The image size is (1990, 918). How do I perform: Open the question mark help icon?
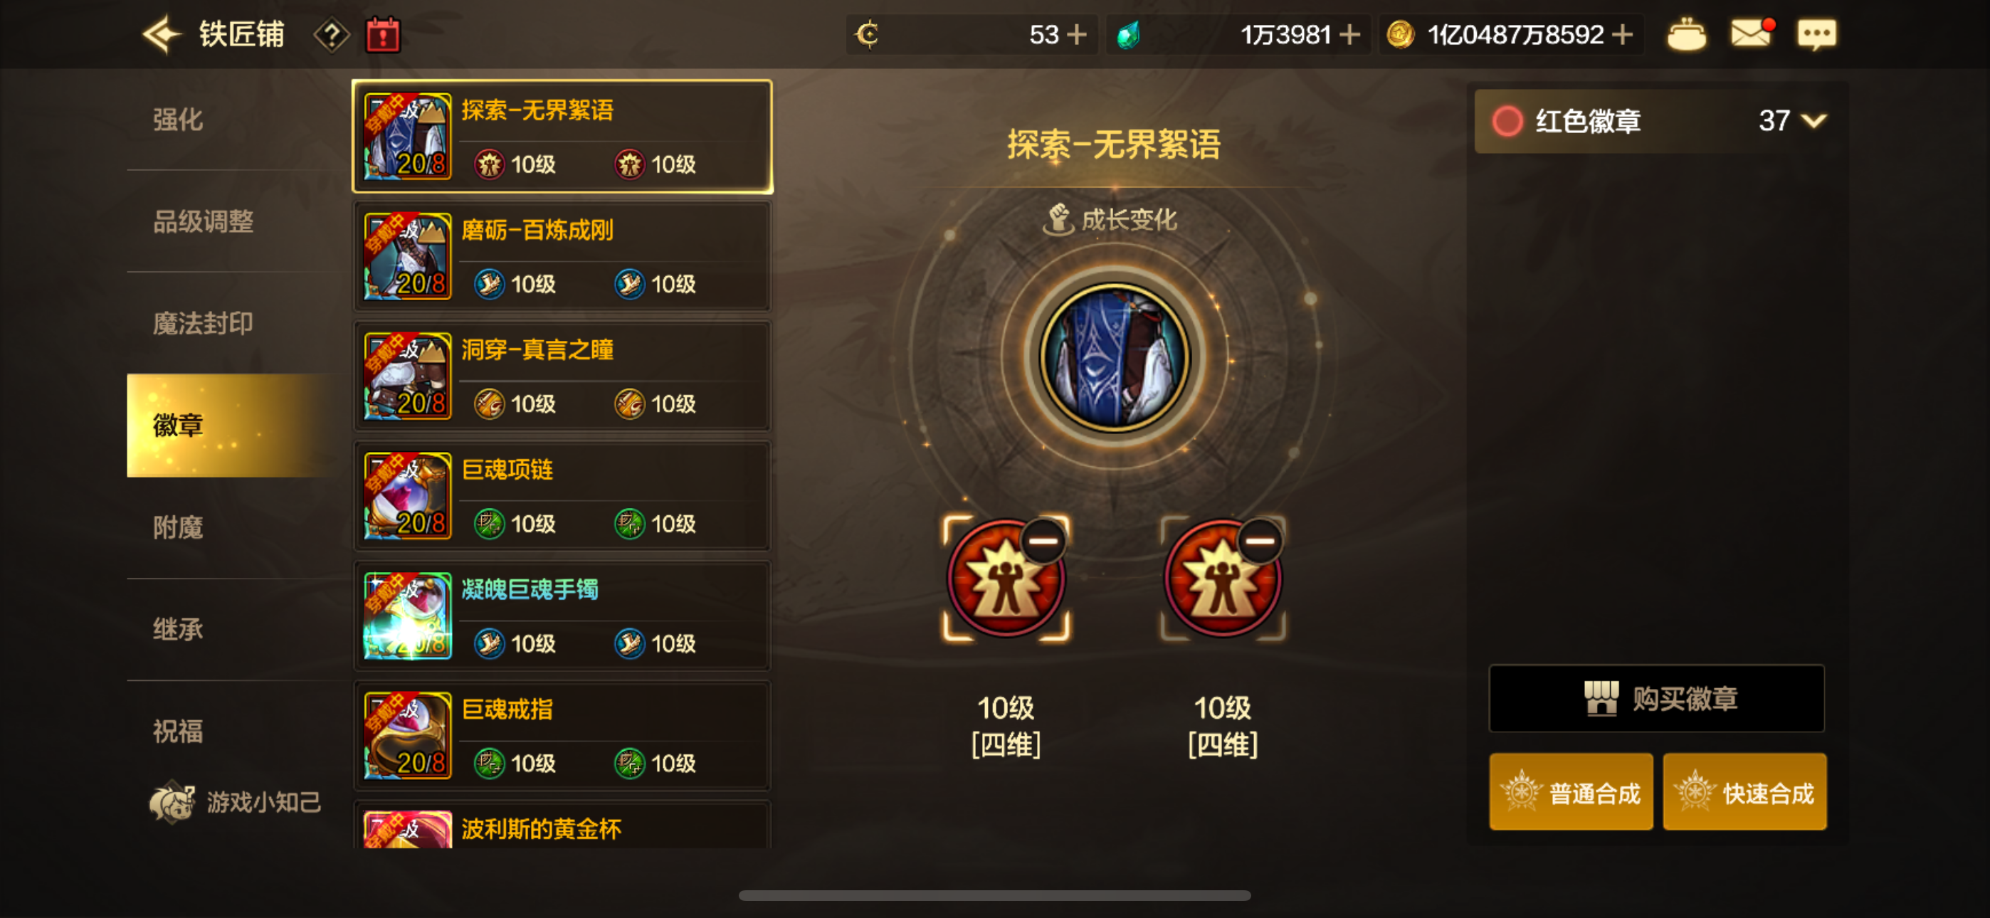(332, 35)
